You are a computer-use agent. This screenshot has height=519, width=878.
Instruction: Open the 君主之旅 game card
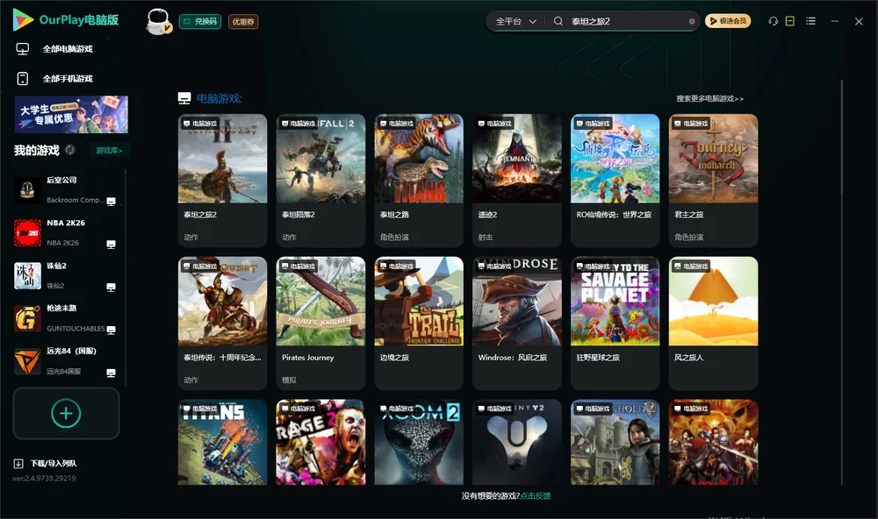coord(713,180)
